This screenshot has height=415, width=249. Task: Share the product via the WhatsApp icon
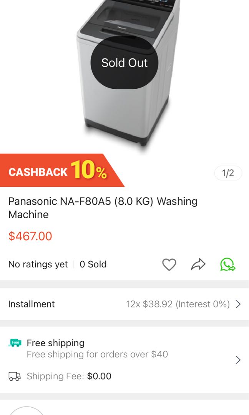point(227,264)
